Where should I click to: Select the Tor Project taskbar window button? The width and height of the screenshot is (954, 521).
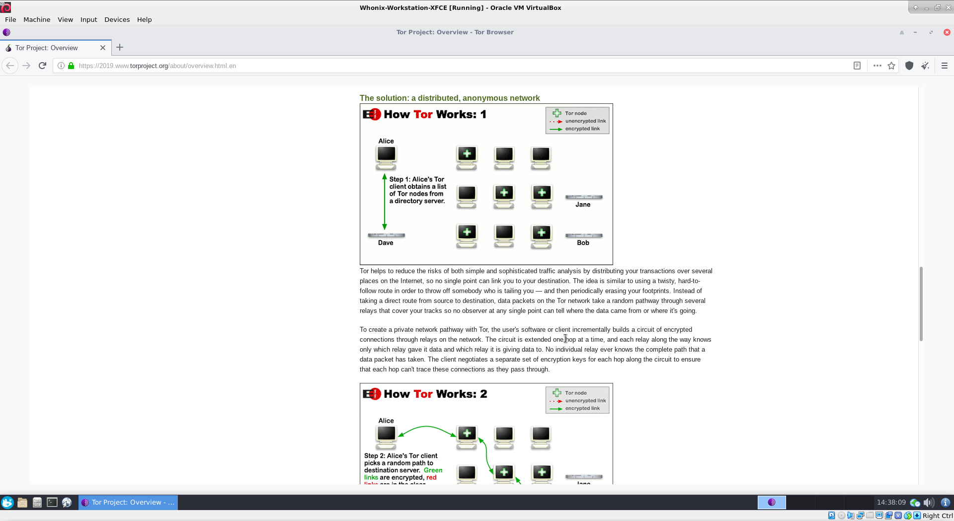tap(128, 502)
